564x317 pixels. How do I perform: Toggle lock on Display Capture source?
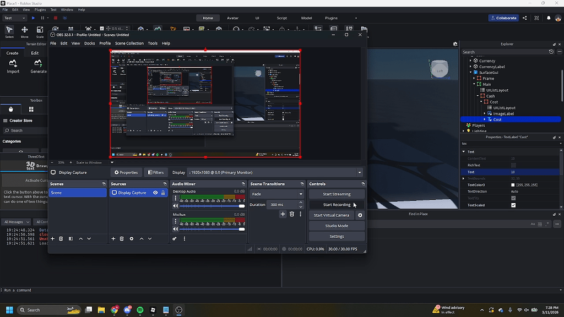163,193
